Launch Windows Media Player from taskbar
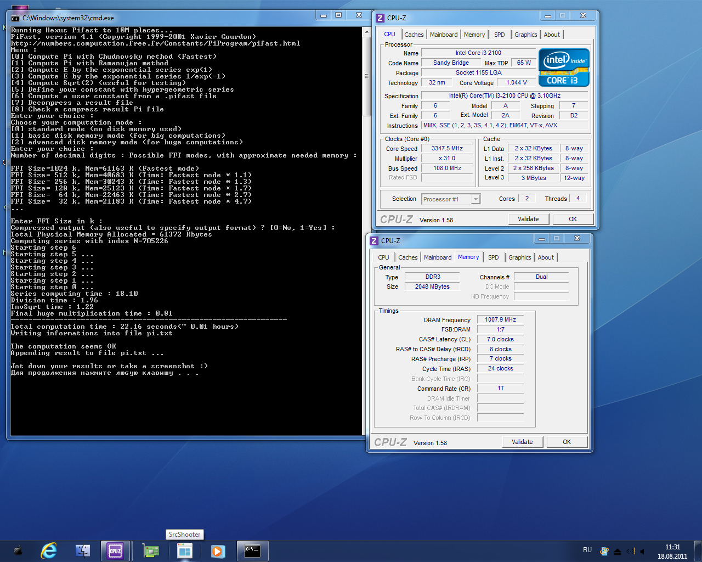This screenshot has width=702, height=562. point(218,550)
